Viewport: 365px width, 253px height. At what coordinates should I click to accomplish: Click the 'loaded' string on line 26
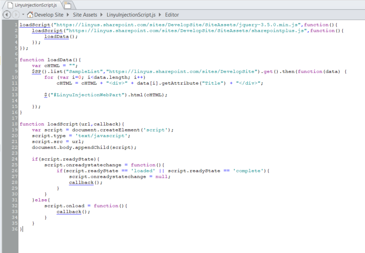pos(143,171)
